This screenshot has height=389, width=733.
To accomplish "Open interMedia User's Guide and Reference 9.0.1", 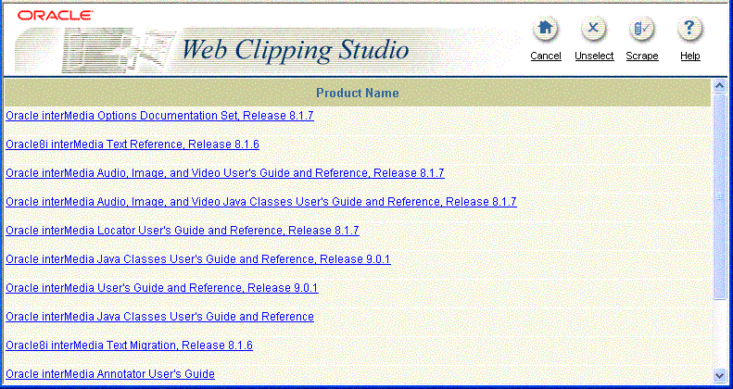I will tap(162, 288).
